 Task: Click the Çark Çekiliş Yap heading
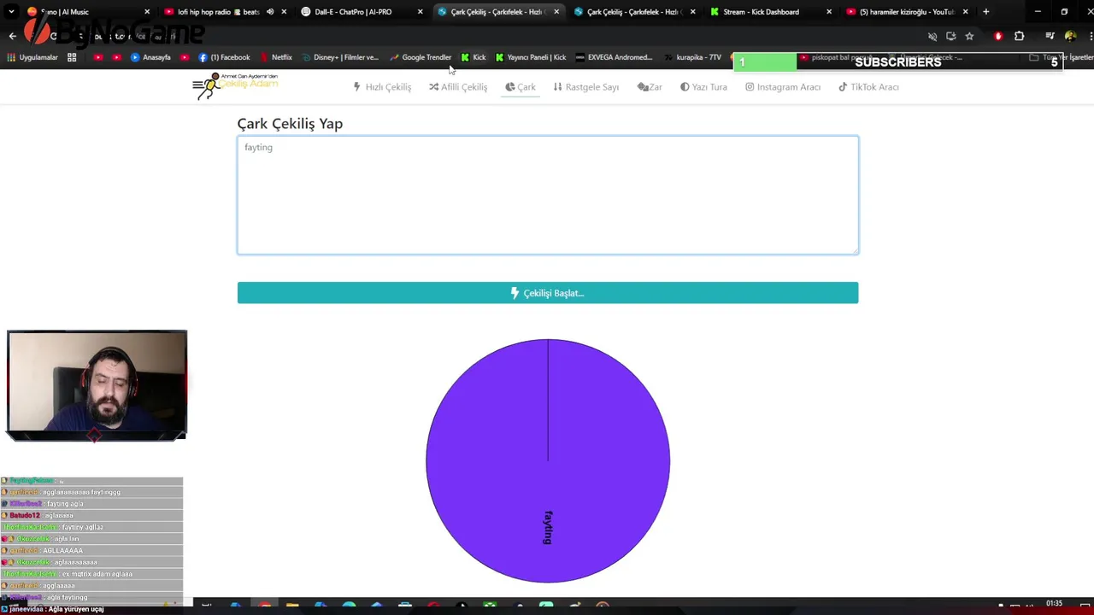click(290, 124)
